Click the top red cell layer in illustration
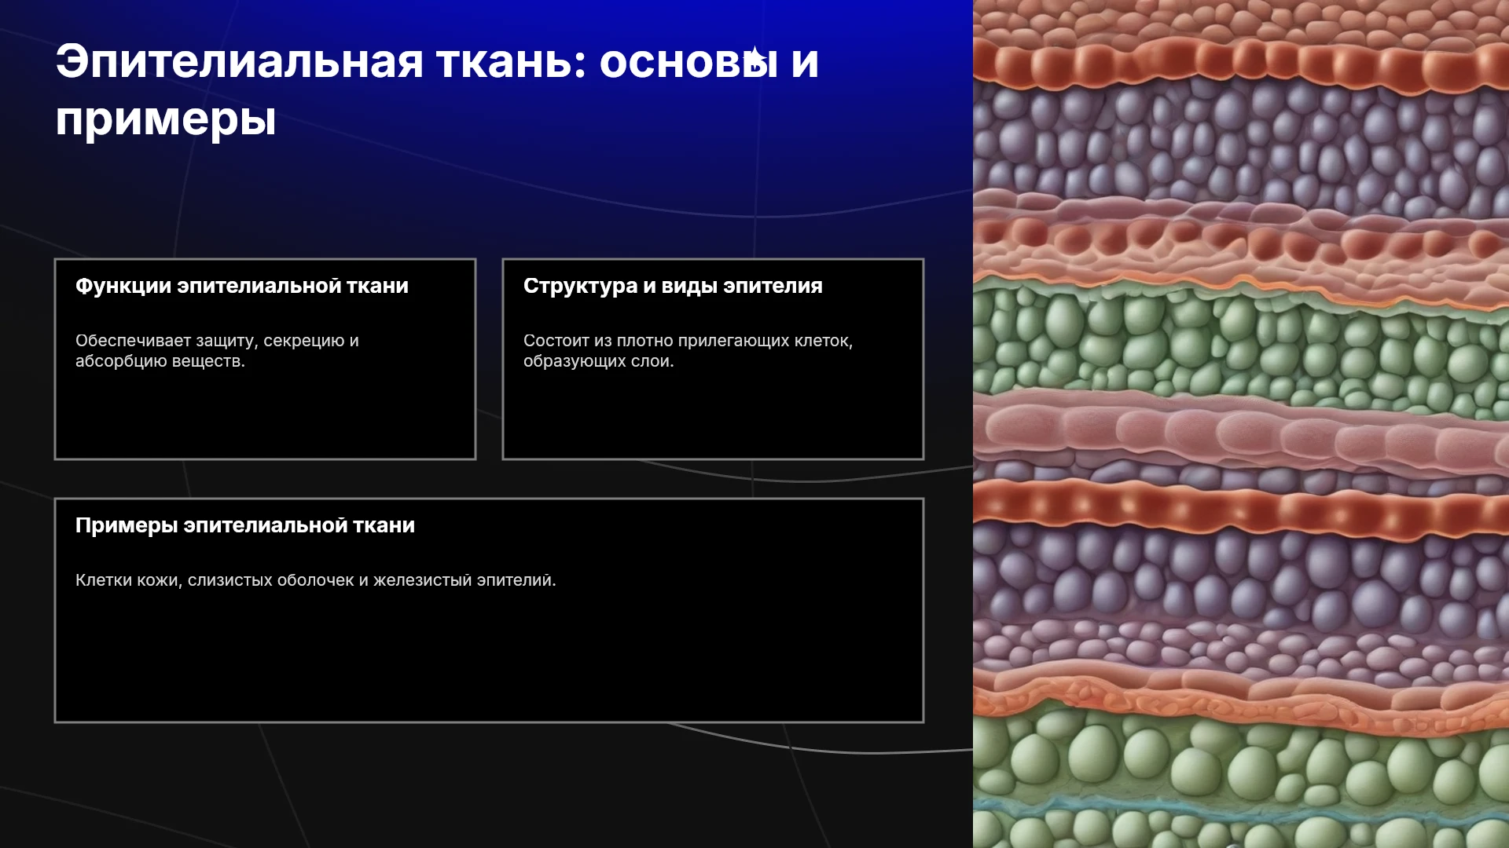This screenshot has height=848, width=1509. point(1241,64)
